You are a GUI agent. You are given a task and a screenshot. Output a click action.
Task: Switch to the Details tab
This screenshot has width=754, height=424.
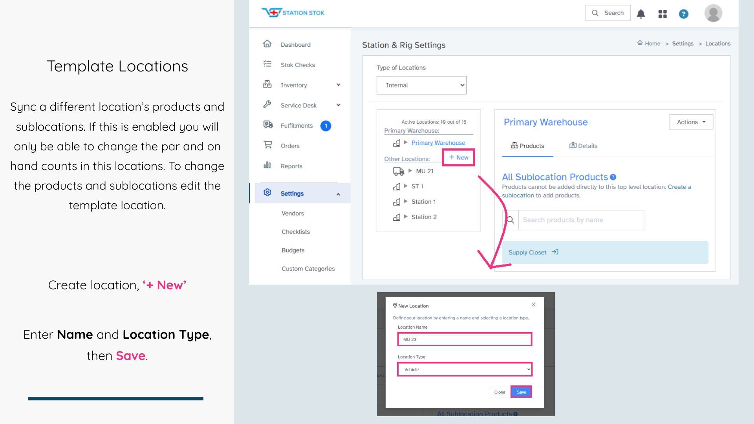pos(583,146)
